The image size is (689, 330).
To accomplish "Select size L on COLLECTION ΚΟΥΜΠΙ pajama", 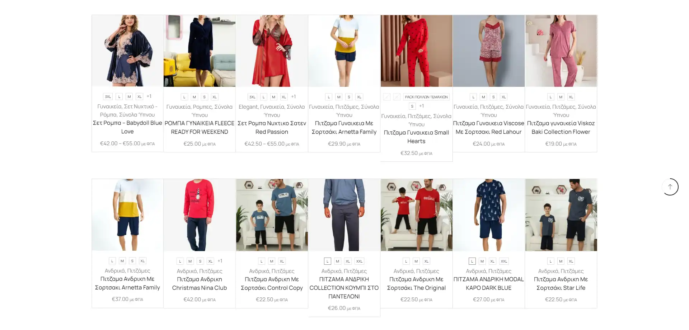I will coord(327,261).
